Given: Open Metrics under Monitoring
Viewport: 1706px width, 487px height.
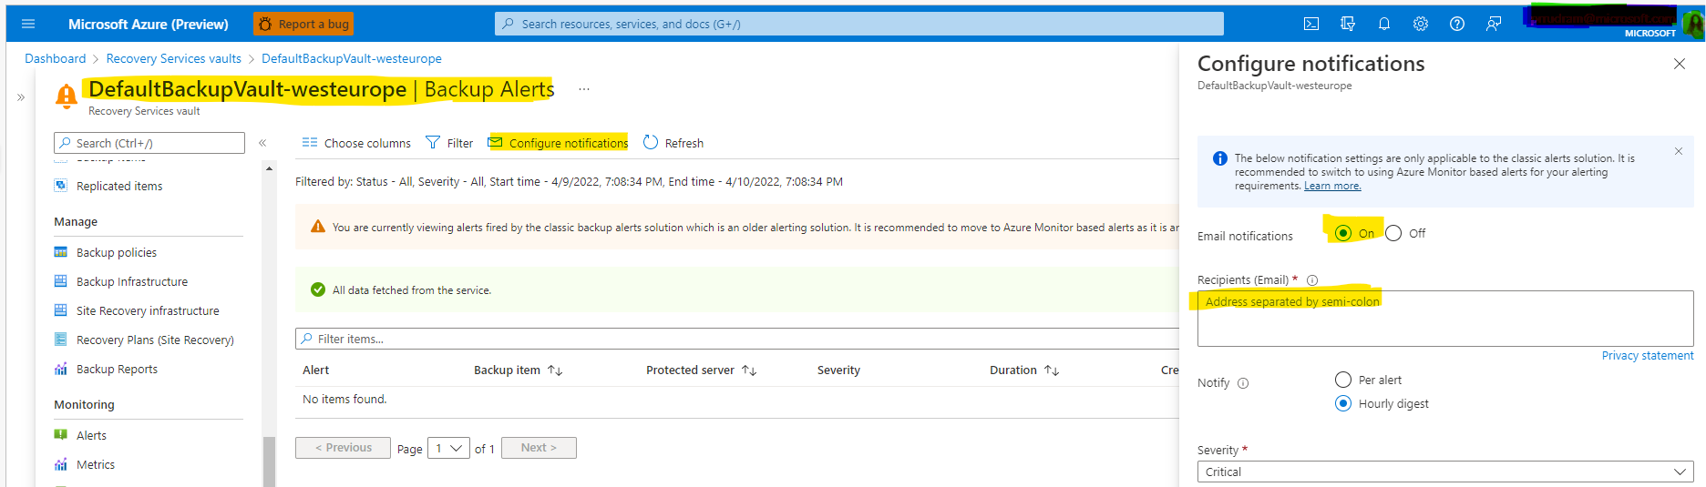Looking at the screenshot, I should [96, 464].
